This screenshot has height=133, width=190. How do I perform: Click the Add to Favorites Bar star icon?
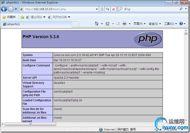[22, 17]
